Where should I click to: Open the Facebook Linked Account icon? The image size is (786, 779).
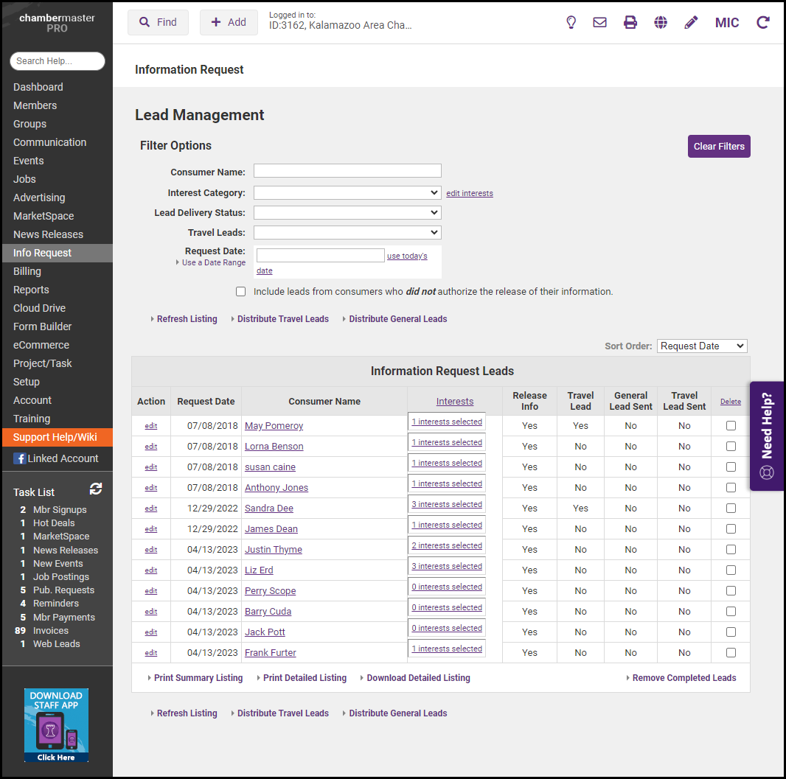point(20,458)
